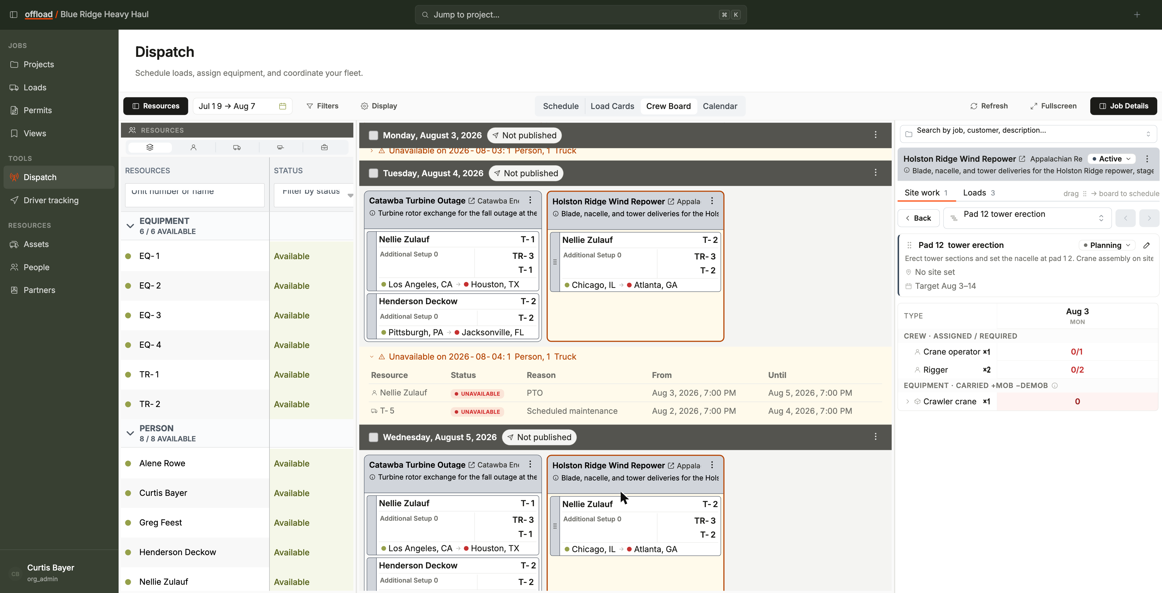This screenshot has height=593, width=1162.
Task: Click the Unit number or name field
Action: (195, 195)
